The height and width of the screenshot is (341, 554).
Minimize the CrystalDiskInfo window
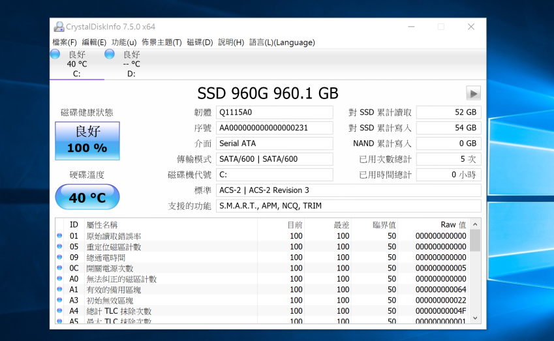click(411, 27)
